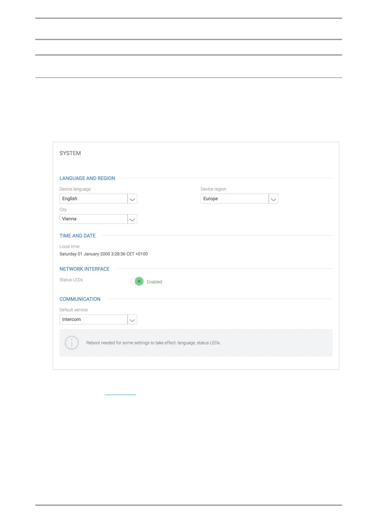Click the City chevron arrow
This screenshot has width=370, height=523.
click(x=132, y=219)
